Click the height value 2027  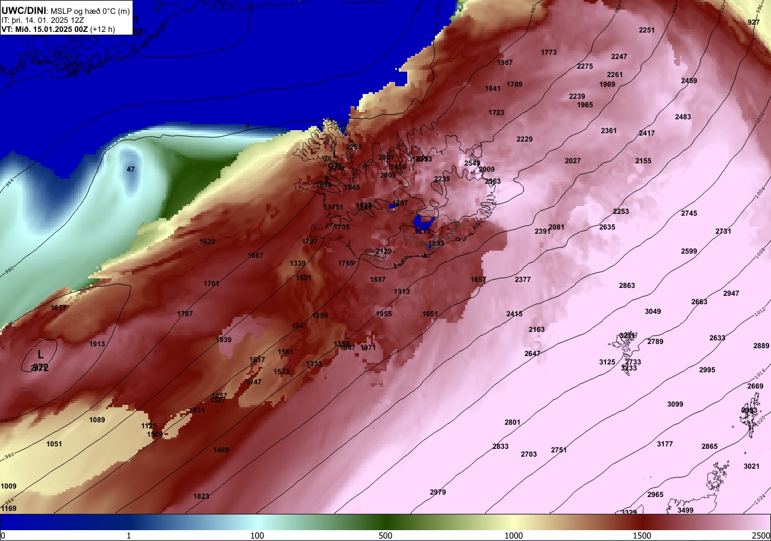[573, 161]
